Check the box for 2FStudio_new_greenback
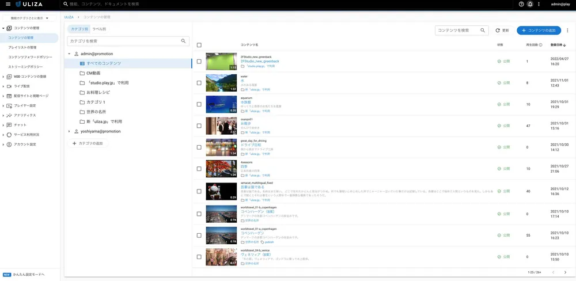Image resolution: width=576 pixels, height=281 pixels. [199, 61]
